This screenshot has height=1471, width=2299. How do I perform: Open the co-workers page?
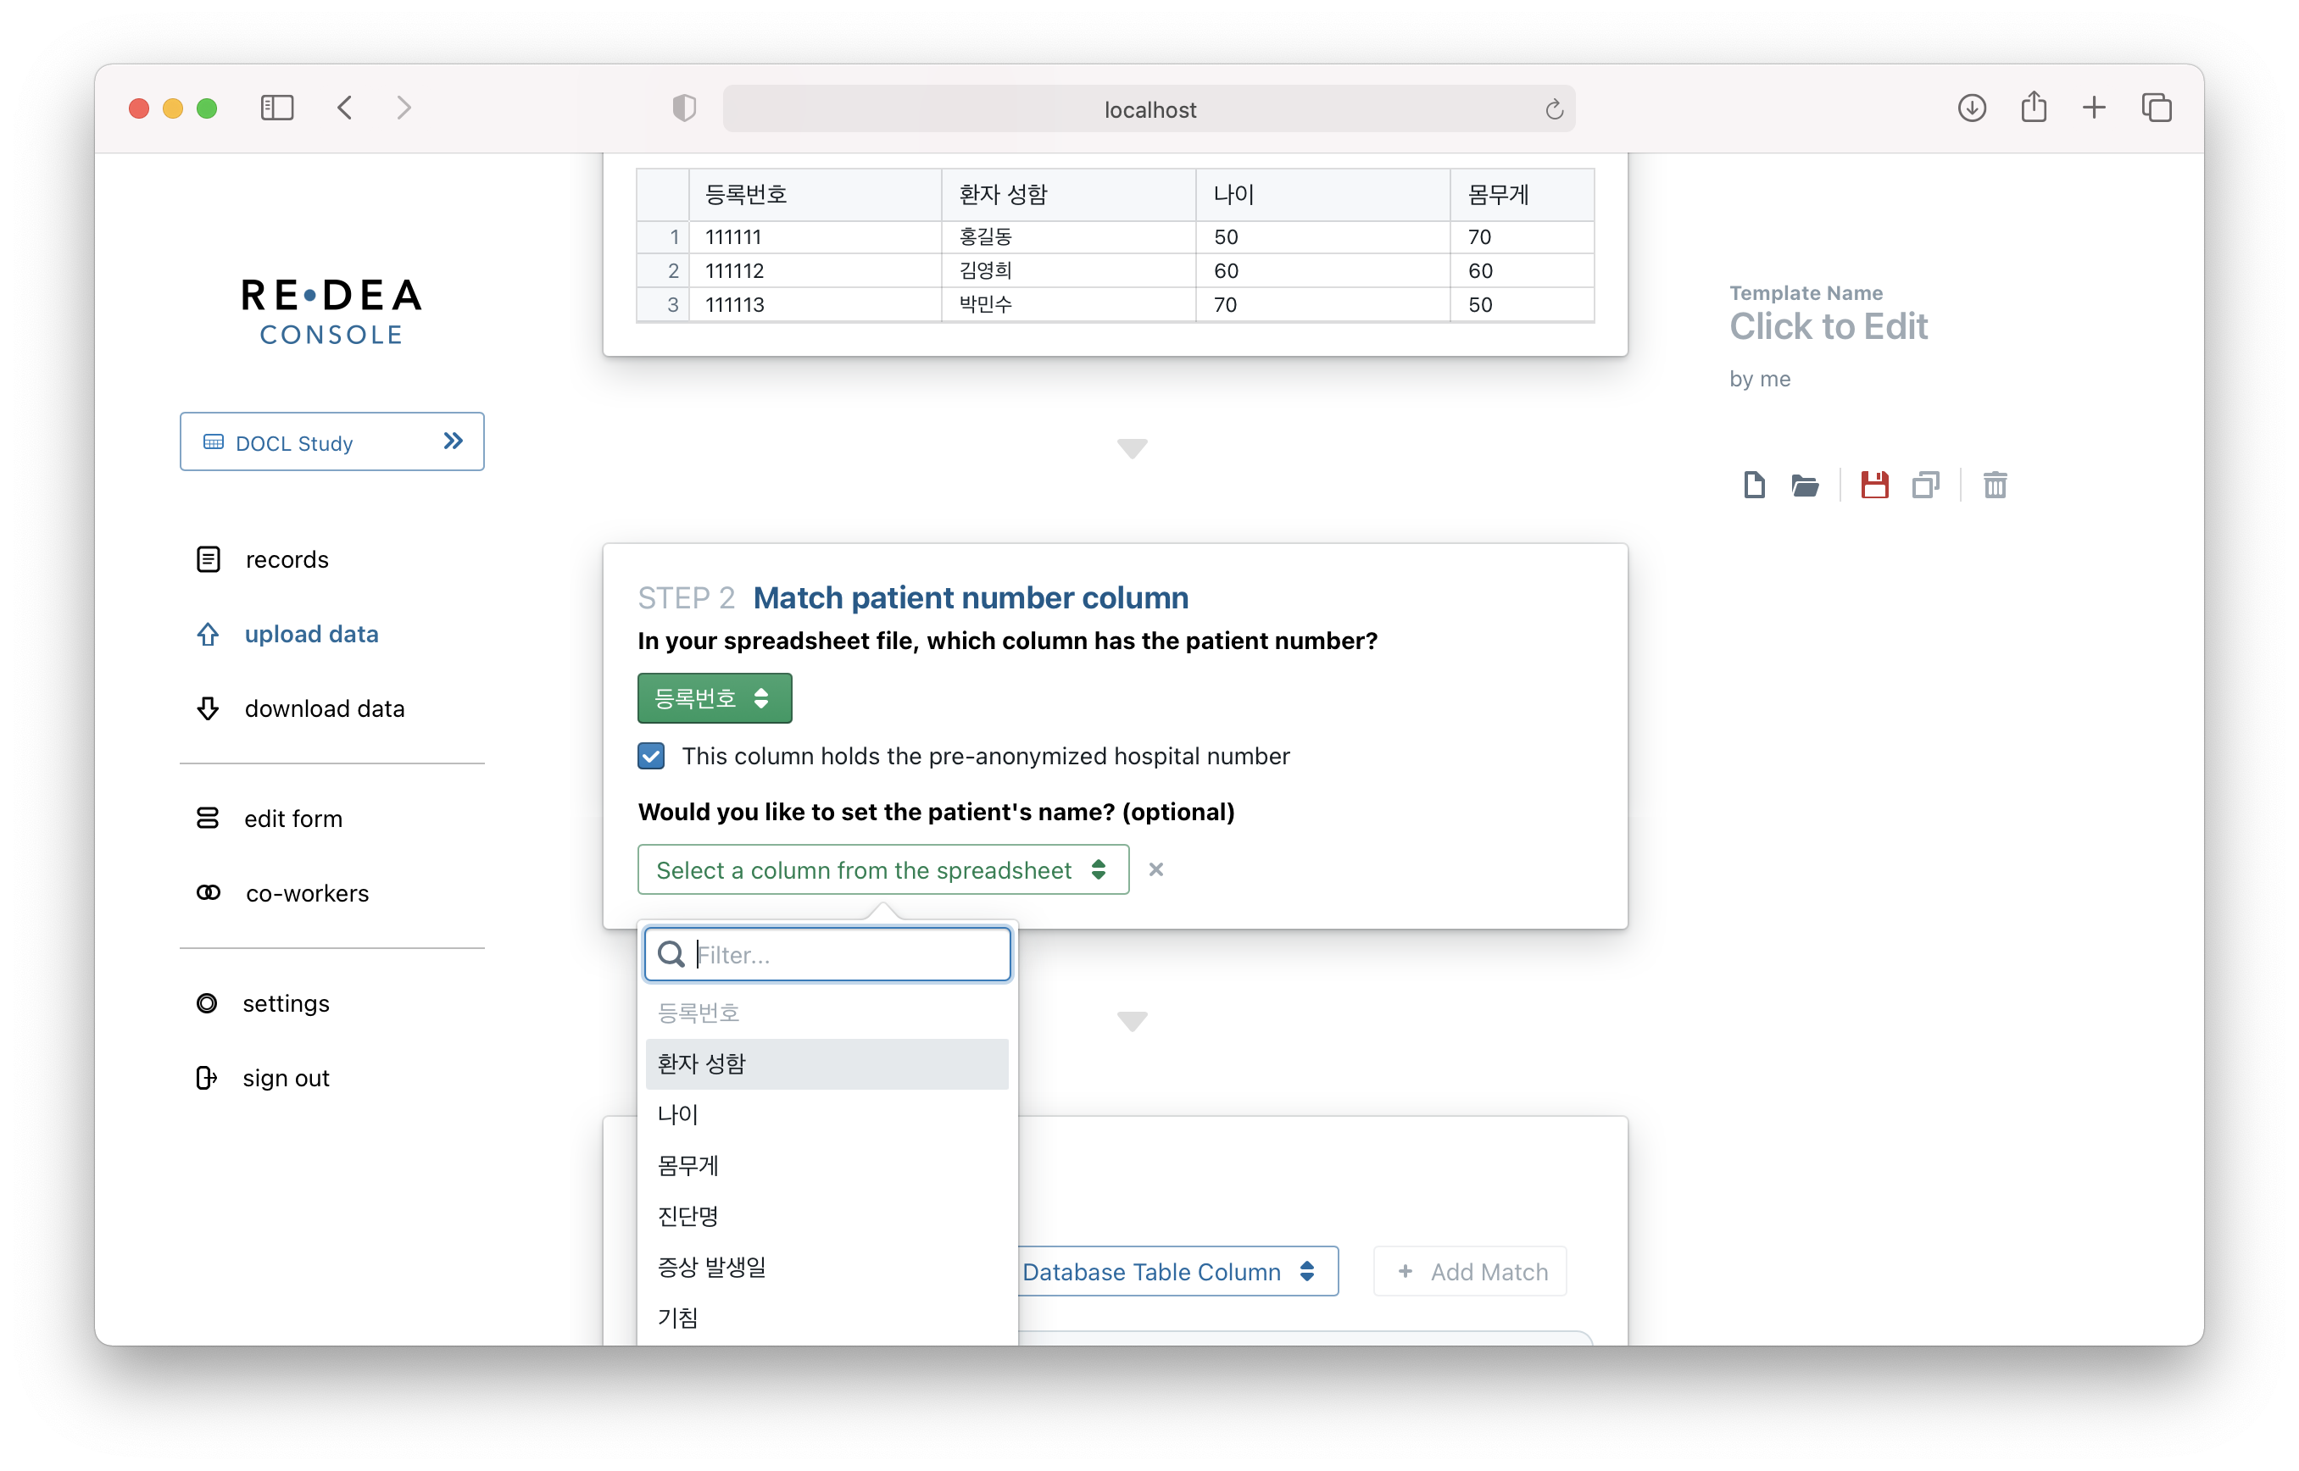(x=306, y=893)
